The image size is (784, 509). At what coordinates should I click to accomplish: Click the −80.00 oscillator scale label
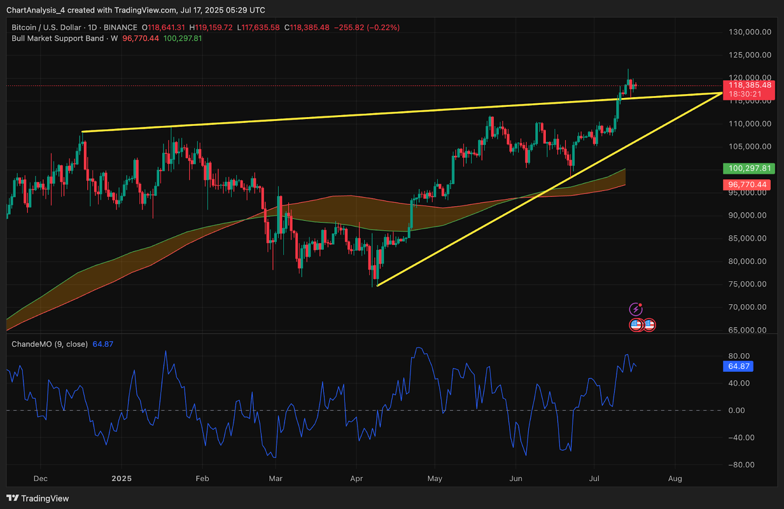coord(741,464)
